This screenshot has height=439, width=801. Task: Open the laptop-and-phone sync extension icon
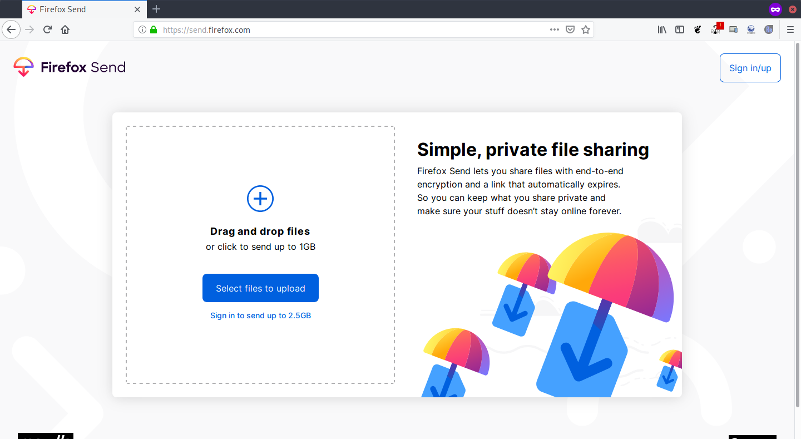tap(733, 29)
